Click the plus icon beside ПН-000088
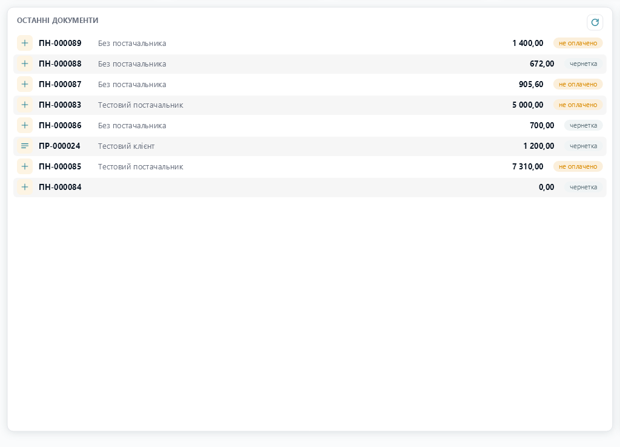 24,64
